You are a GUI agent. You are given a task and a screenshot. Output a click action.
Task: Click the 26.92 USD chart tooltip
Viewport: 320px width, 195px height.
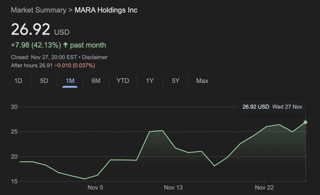tap(272, 107)
